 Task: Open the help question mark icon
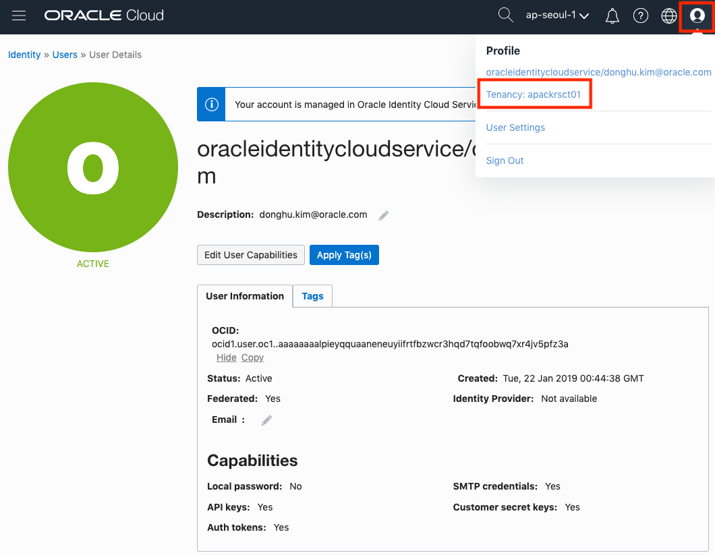pyautogui.click(x=641, y=16)
